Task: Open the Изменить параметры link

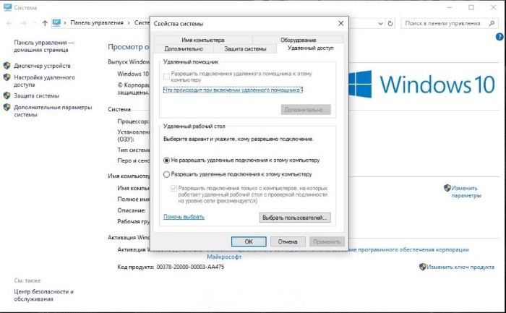Action: coord(466,192)
